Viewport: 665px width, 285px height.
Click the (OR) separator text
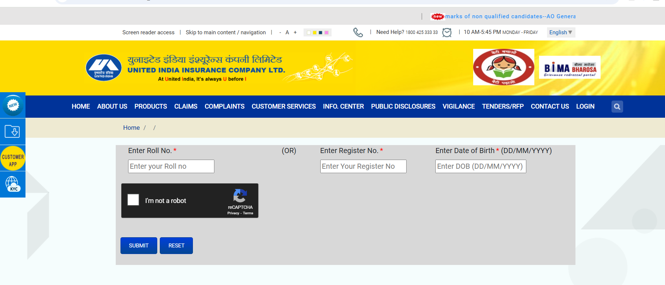coord(289,151)
